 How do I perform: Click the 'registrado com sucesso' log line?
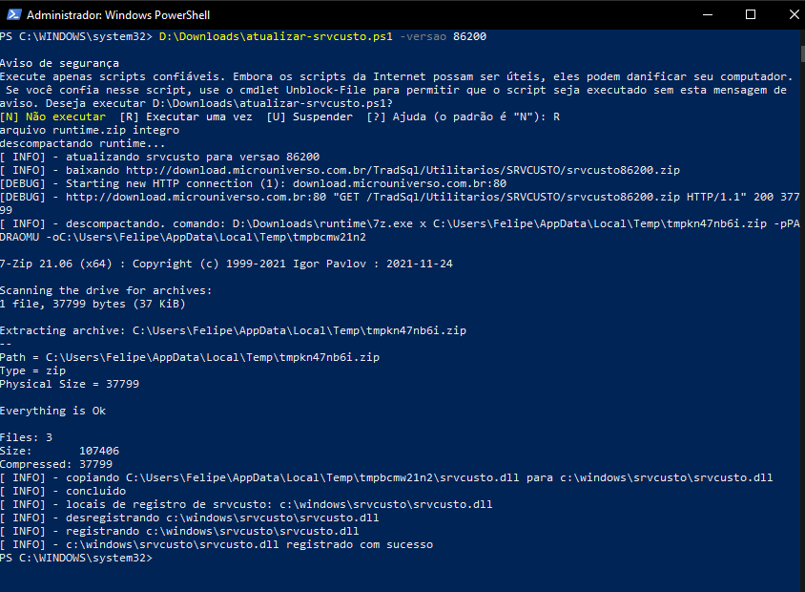tap(217, 544)
